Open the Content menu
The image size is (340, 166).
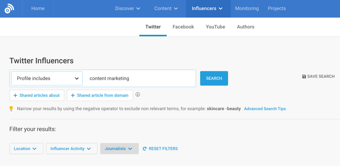166,9
